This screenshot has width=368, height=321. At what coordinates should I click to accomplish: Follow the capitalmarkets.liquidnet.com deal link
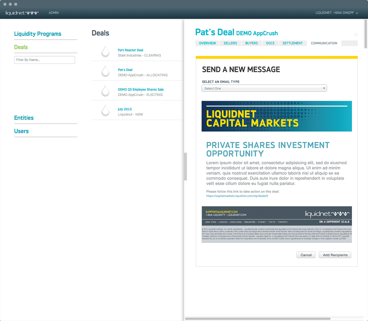[237, 196]
